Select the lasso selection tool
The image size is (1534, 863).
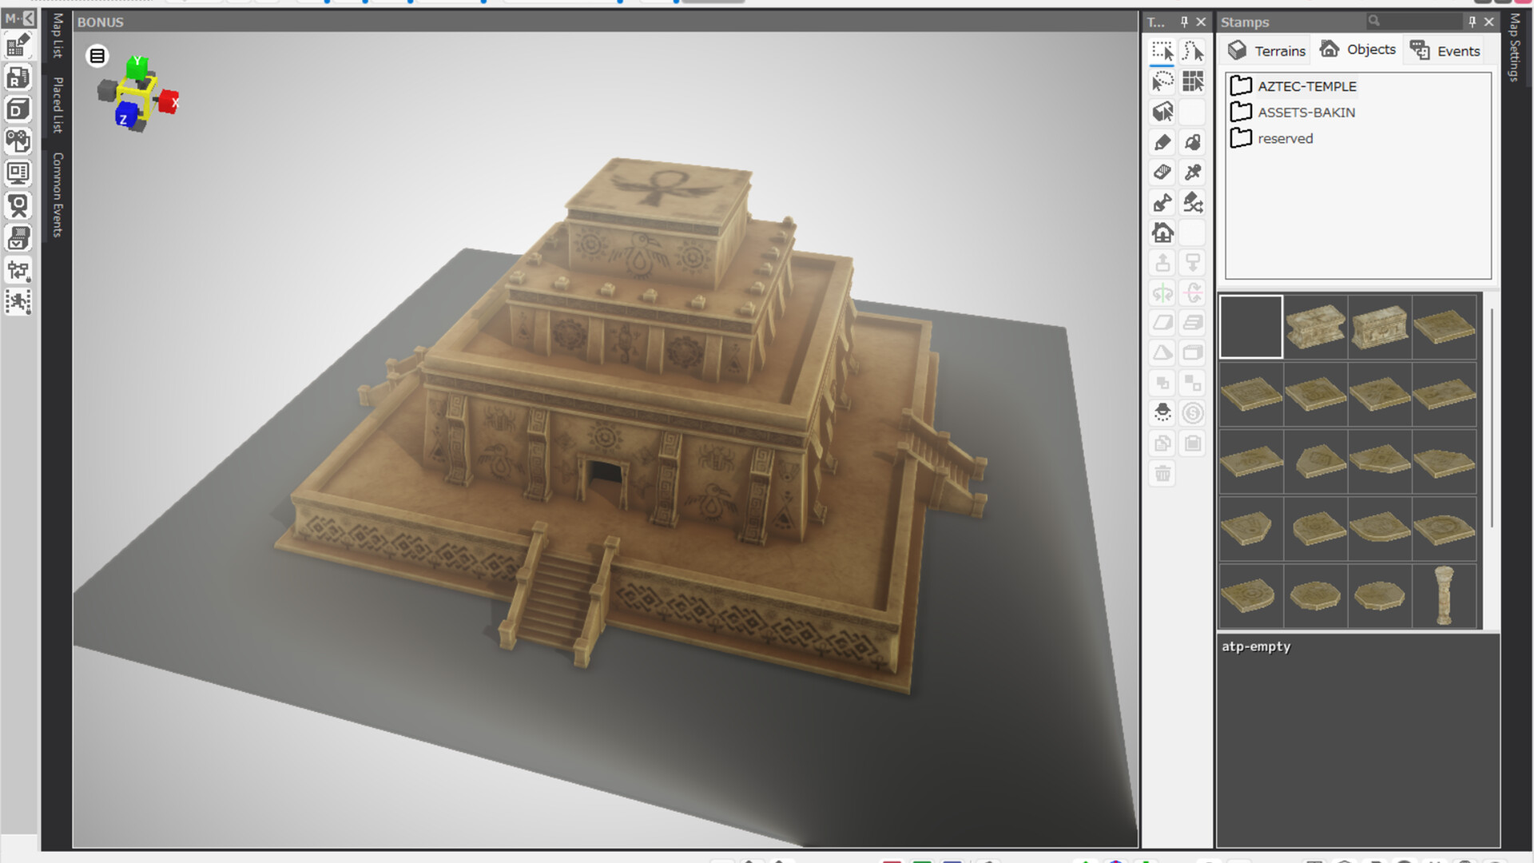1162,82
